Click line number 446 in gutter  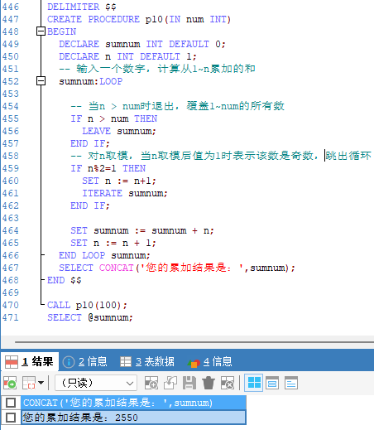(x=11, y=7)
